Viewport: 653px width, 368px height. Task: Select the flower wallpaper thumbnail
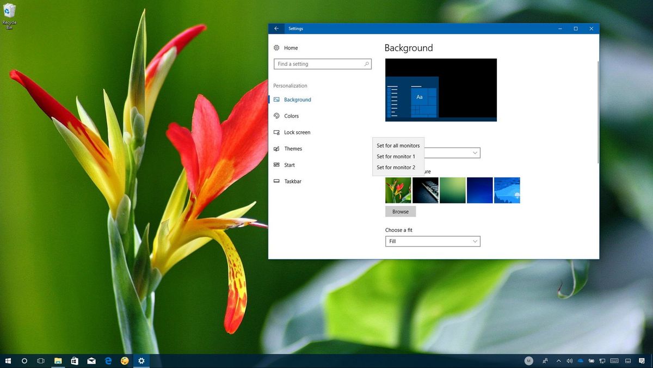398,190
